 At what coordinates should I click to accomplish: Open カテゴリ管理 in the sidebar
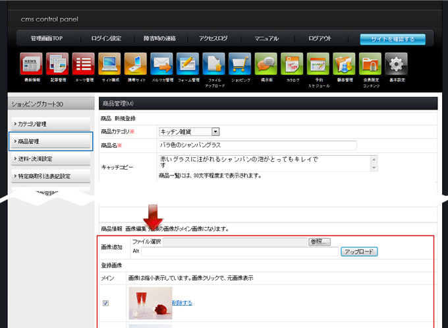point(51,124)
